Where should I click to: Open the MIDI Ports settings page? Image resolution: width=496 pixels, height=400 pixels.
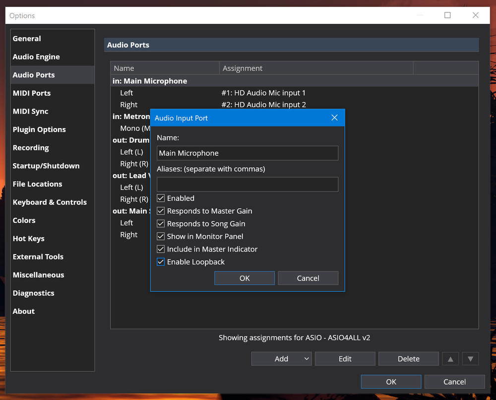pos(31,93)
